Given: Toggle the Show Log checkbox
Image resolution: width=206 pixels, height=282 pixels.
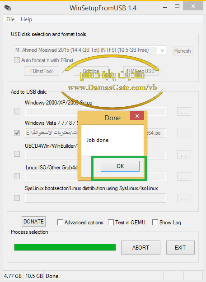Looking at the screenshot, I should click(x=155, y=222).
